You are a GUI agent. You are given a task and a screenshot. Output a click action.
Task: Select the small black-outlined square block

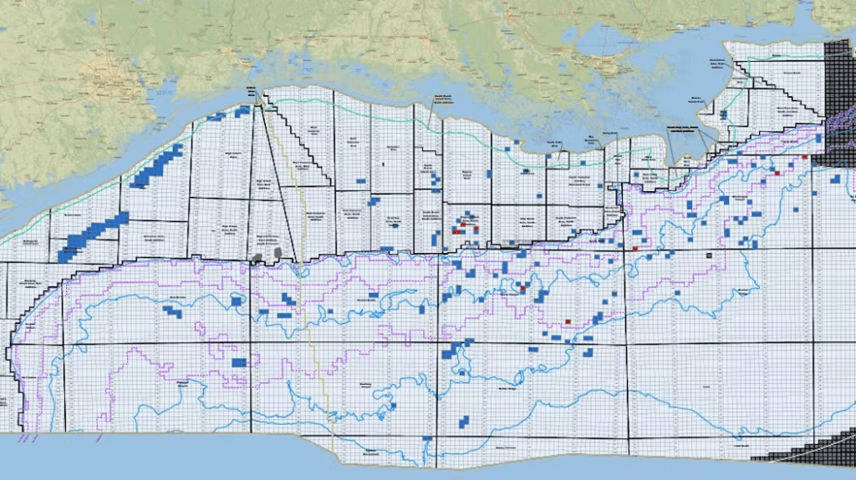coord(709,255)
